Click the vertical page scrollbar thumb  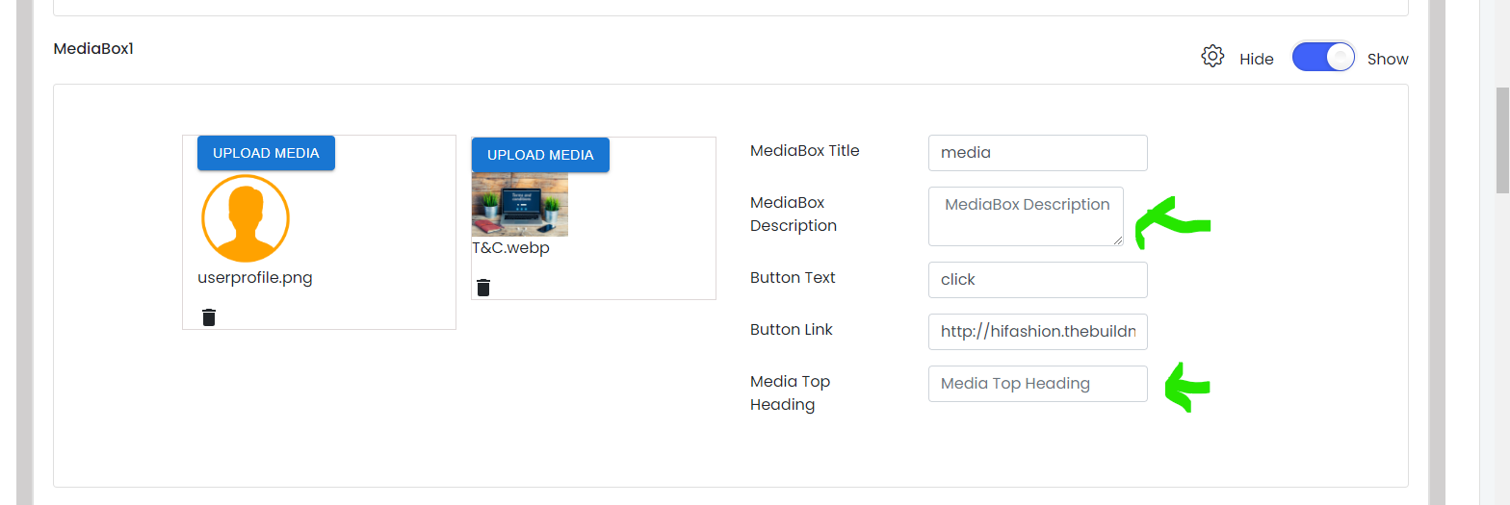1502,141
